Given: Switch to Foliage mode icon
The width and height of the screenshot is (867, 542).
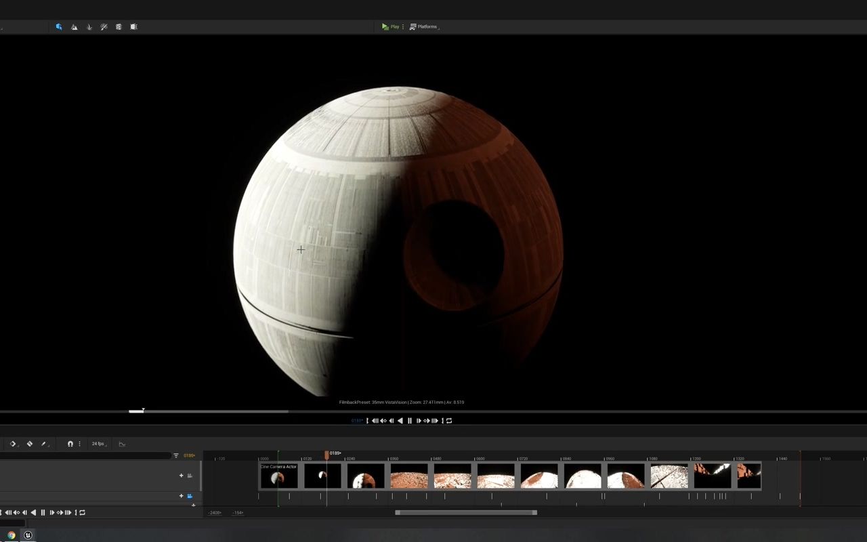Looking at the screenshot, I should (89, 27).
